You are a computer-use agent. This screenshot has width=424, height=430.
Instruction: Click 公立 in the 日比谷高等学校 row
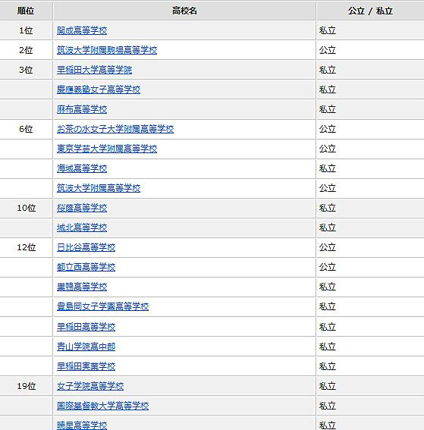(328, 248)
